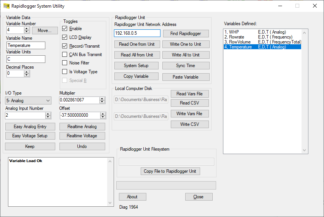Open Easy Analog Entry dialog

[30, 127]
